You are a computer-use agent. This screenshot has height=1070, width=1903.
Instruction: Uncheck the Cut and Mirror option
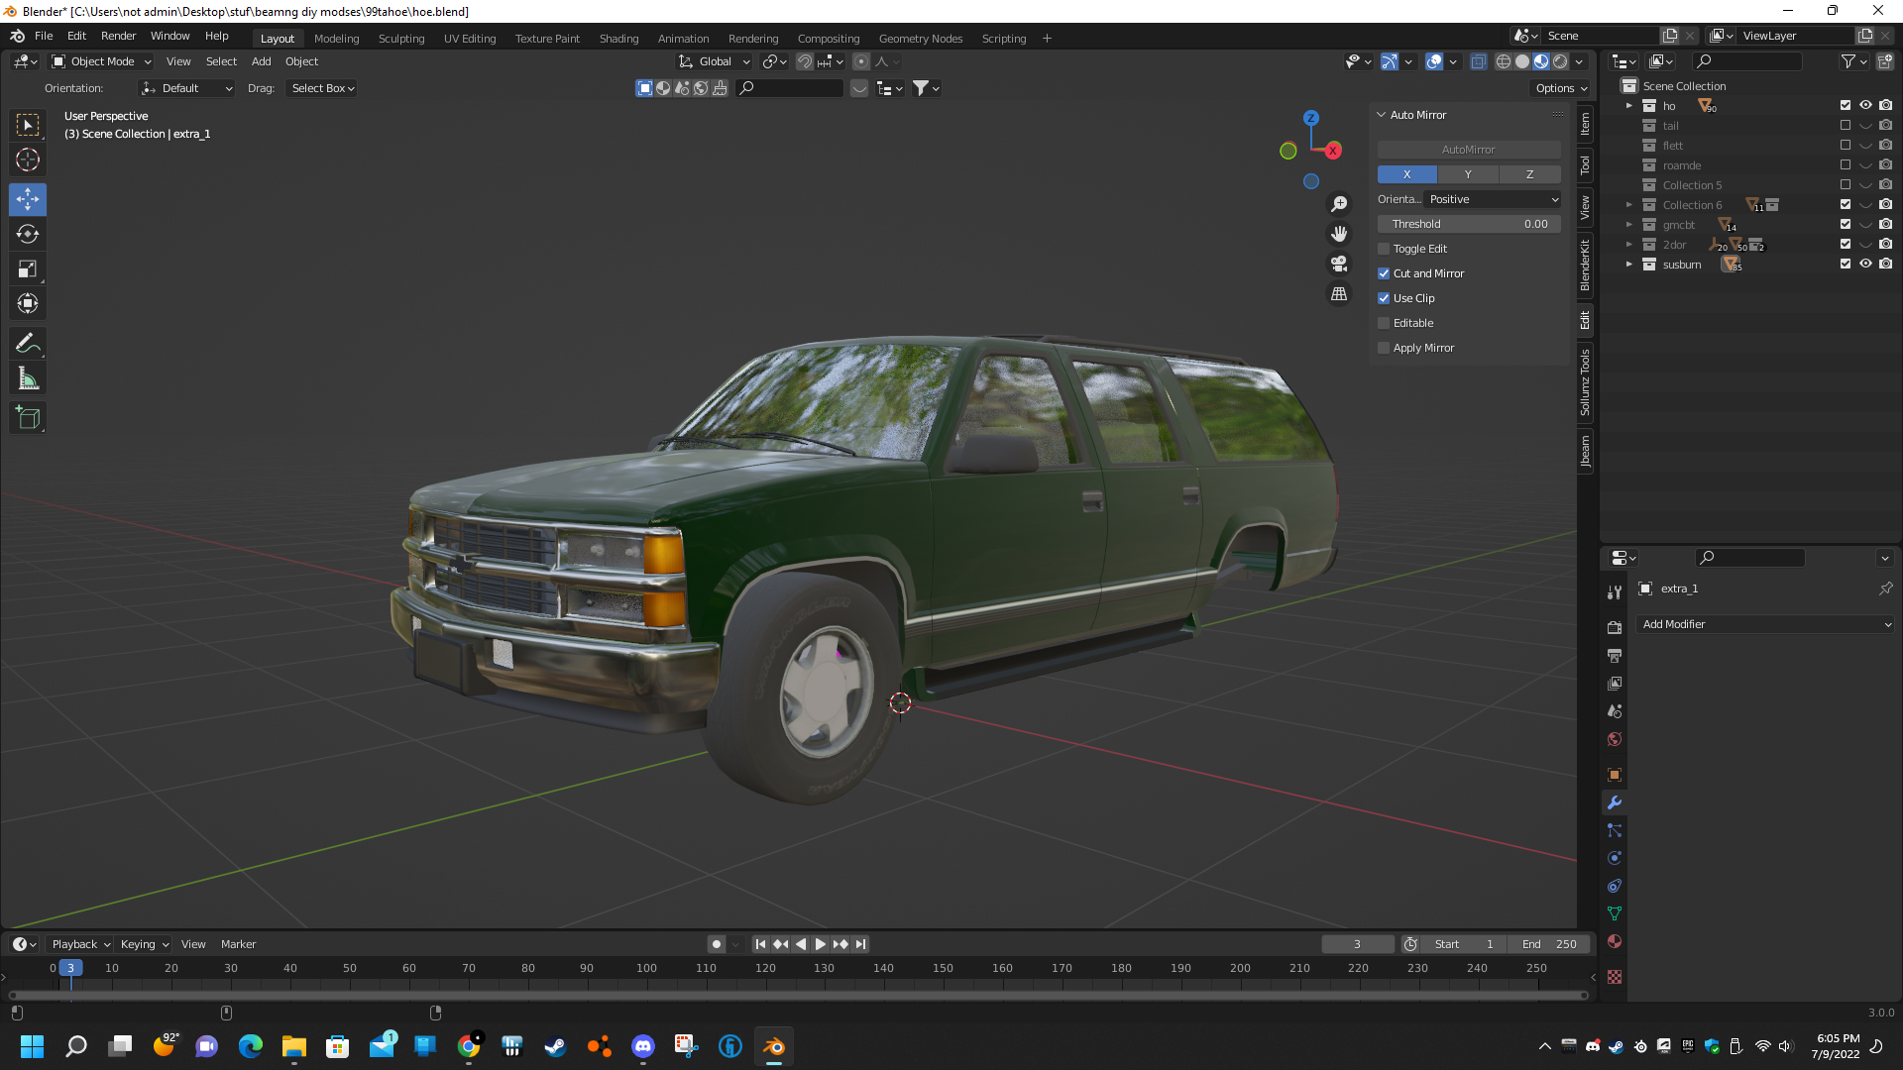click(1384, 273)
